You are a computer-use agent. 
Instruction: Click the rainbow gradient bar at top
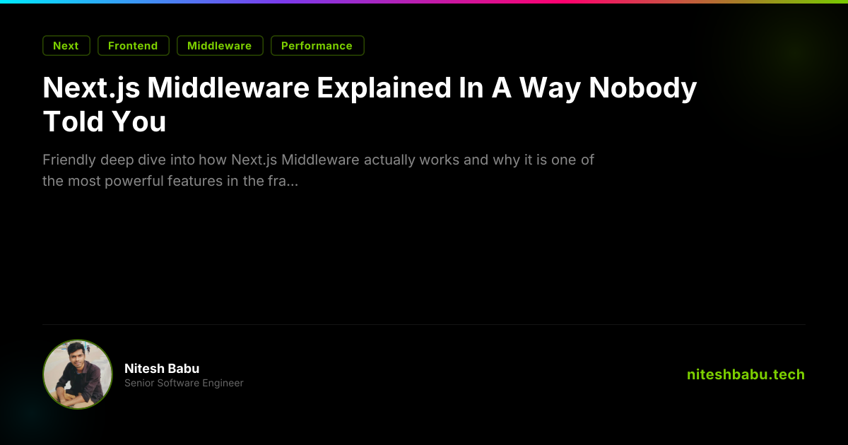pyautogui.click(x=424, y=1)
